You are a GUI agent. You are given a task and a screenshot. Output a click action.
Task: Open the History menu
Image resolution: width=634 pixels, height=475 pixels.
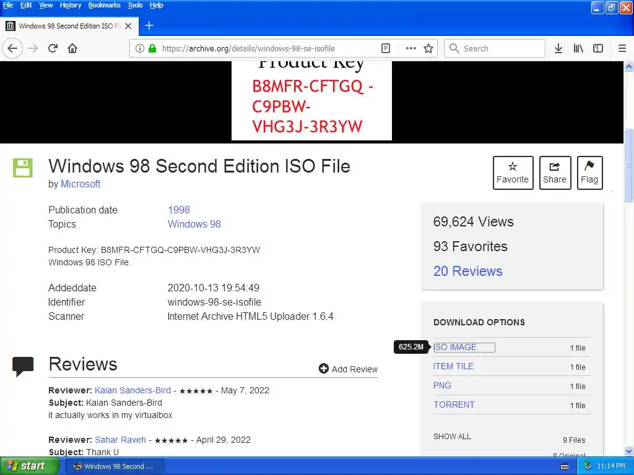[x=71, y=5]
